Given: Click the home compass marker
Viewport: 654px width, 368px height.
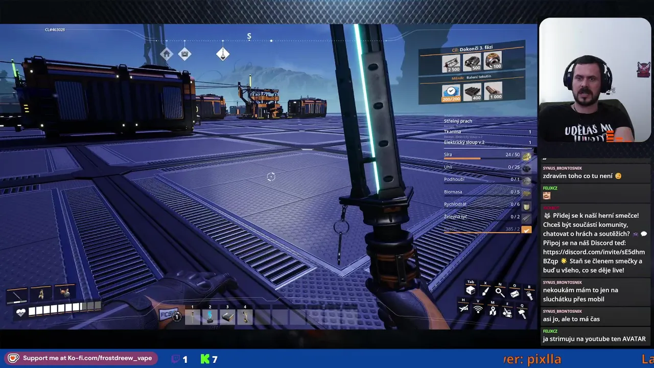Looking at the screenshot, I should 166,54.
